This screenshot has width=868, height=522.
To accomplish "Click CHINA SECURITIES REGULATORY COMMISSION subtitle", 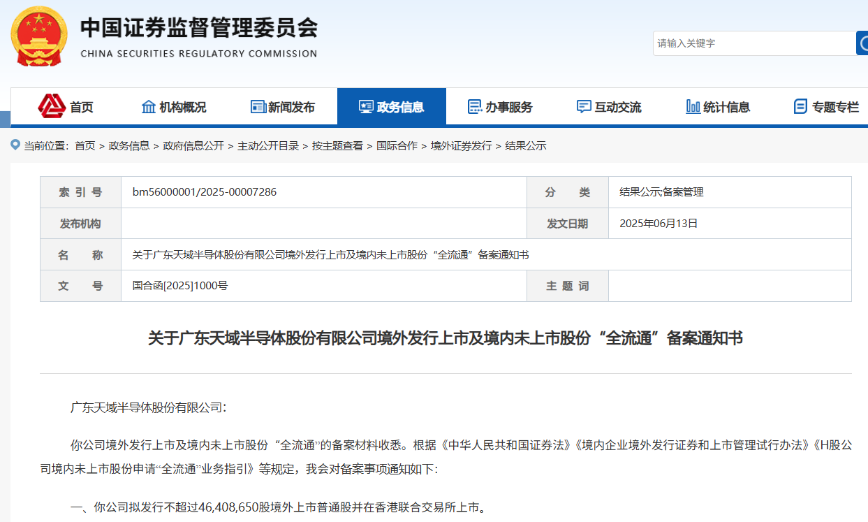I will click(199, 54).
